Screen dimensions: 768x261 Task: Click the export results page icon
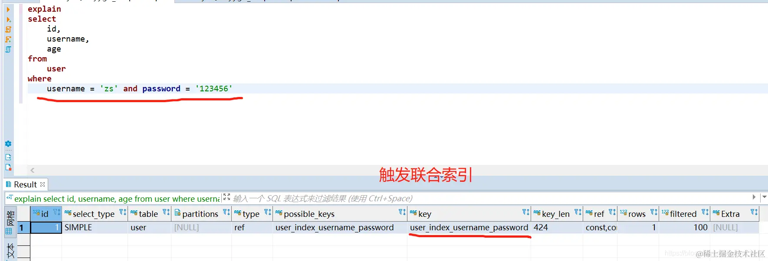8,157
